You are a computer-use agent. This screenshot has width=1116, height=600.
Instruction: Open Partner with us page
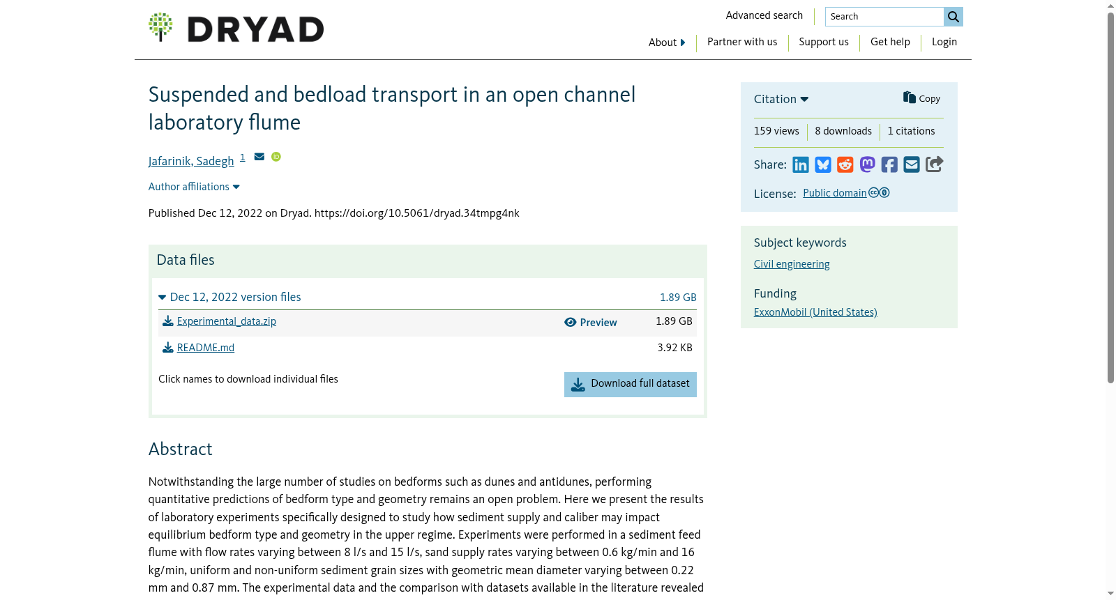tap(742, 42)
